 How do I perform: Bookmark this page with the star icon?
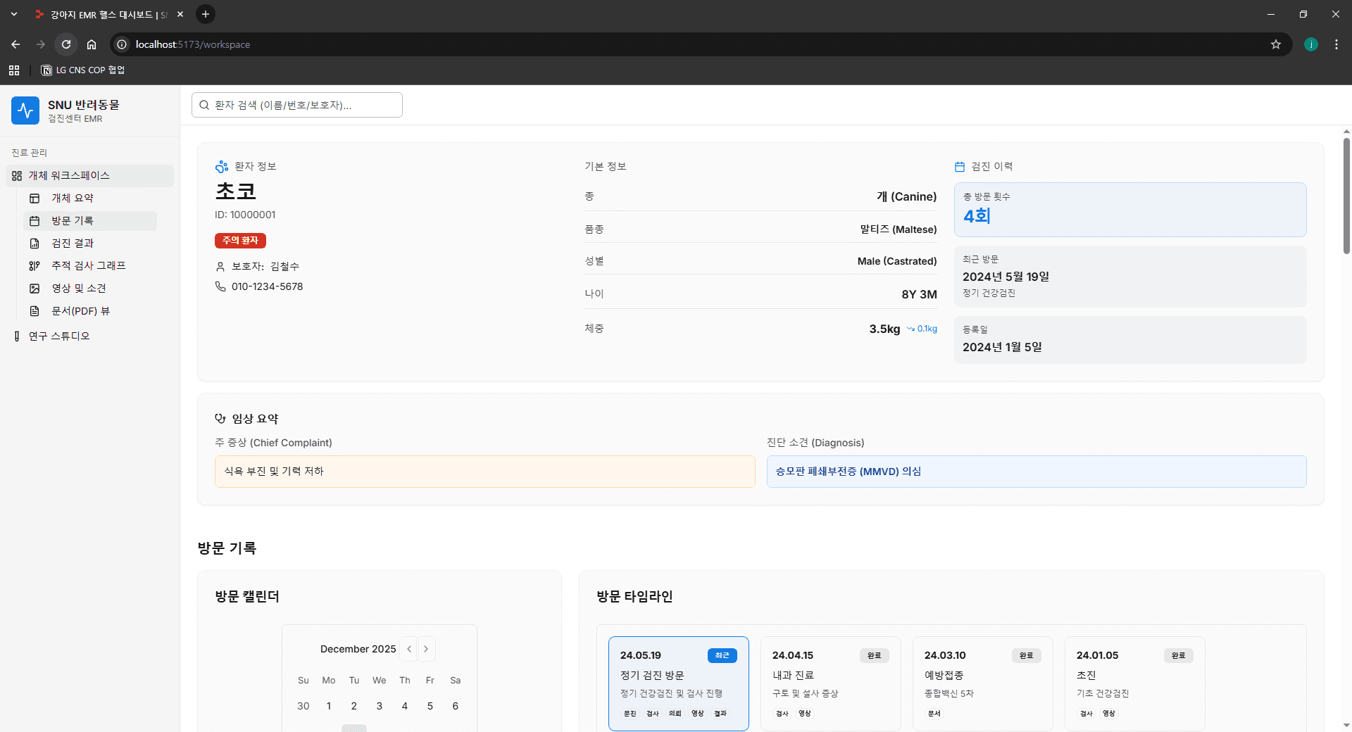click(1275, 44)
